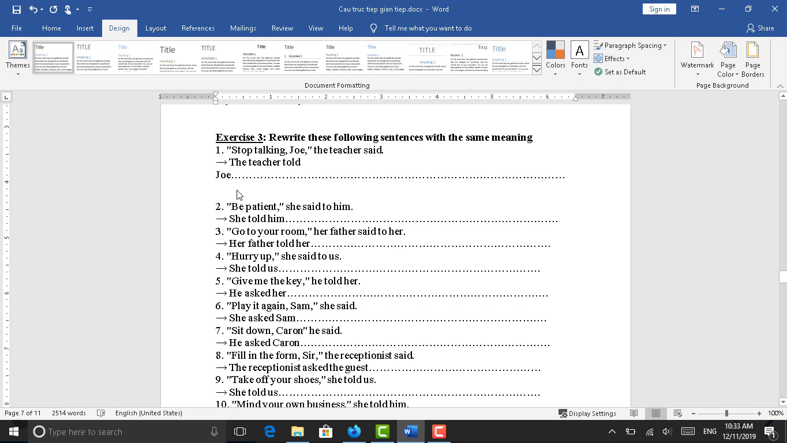Open the References tab
This screenshot has height=443, width=787.
(198, 28)
